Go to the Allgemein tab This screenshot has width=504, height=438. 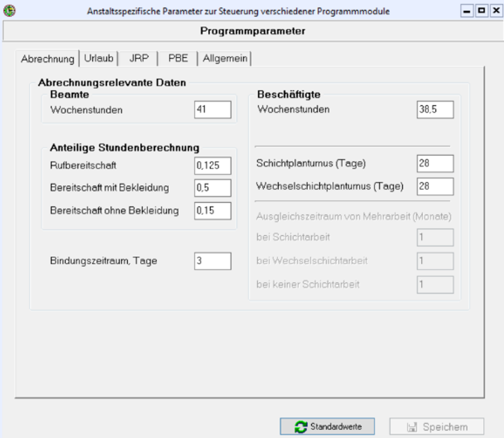pyautogui.click(x=225, y=58)
